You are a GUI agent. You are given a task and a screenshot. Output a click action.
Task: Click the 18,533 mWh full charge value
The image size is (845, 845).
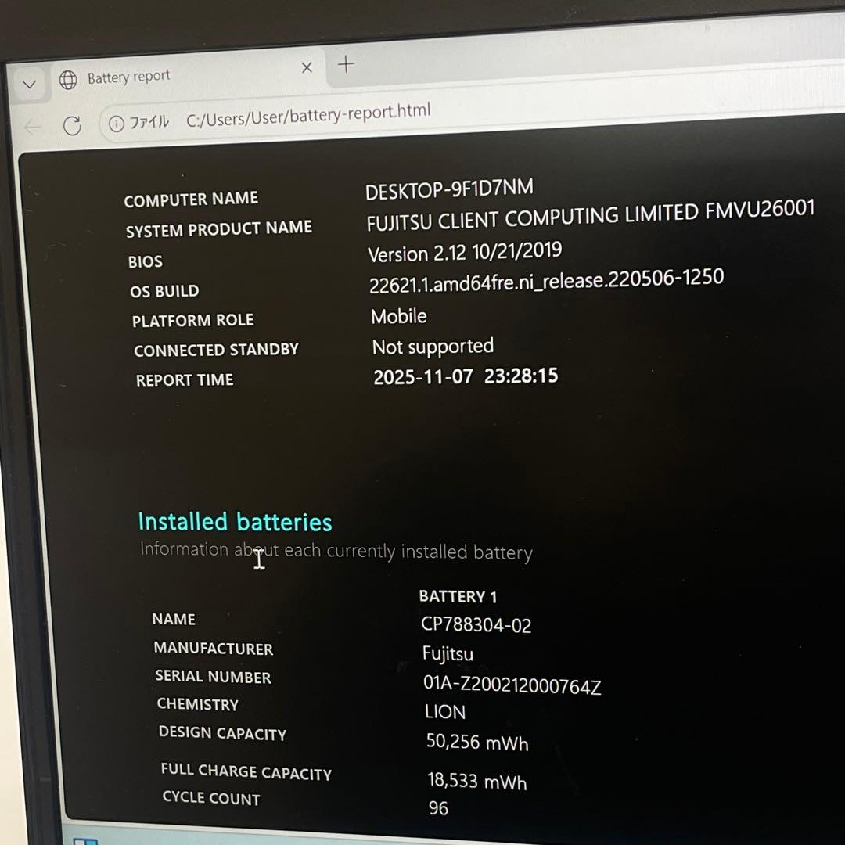(x=477, y=781)
